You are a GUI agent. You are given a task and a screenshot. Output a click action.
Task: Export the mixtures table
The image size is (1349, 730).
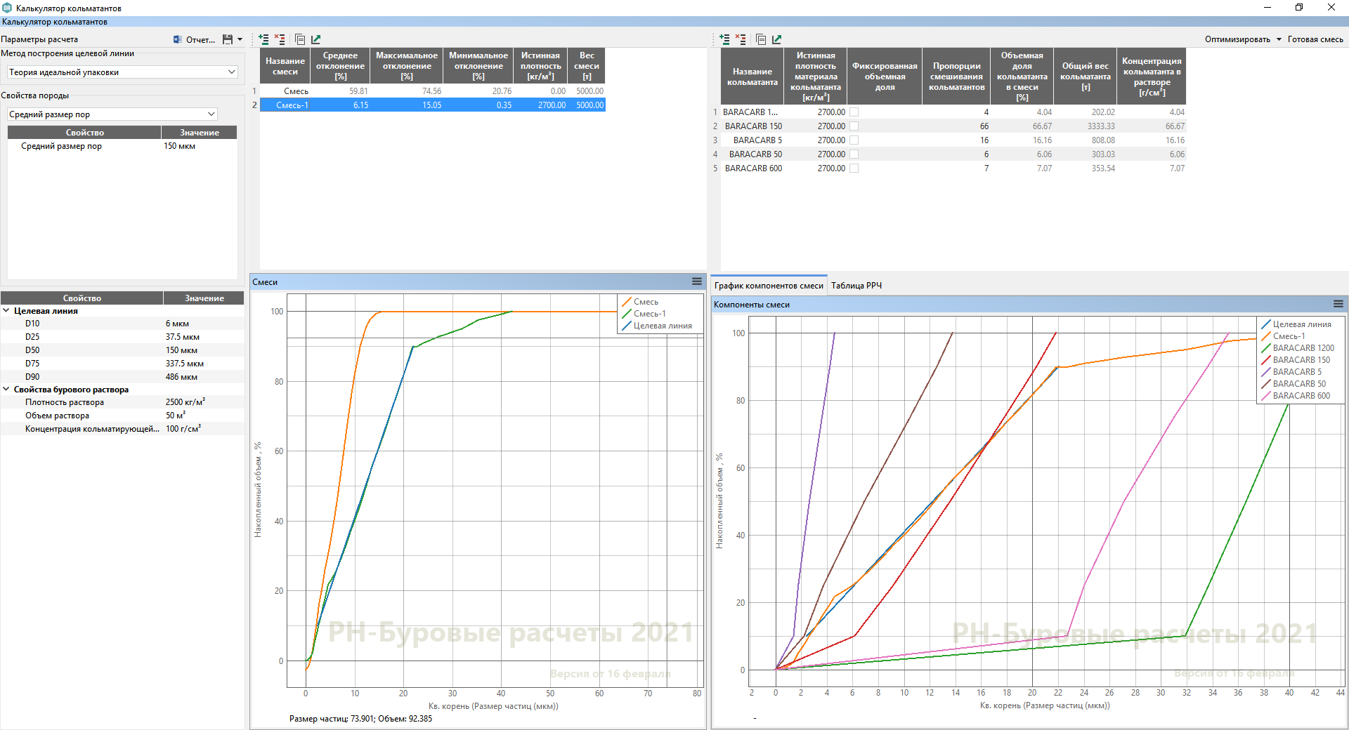[315, 39]
